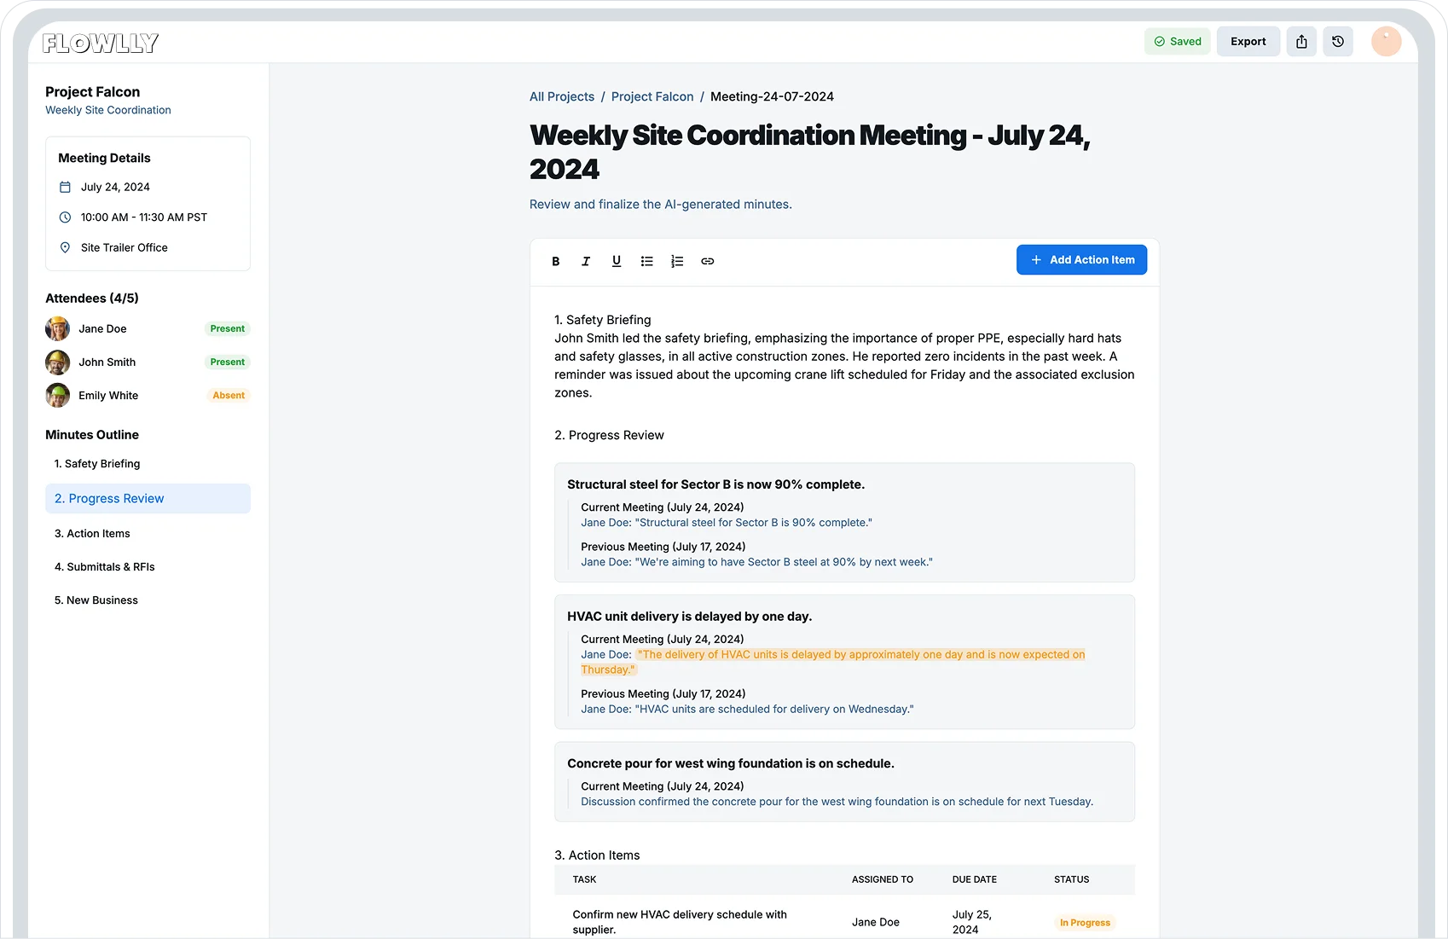Insert a hyperlink via link icon

[708, 261]
